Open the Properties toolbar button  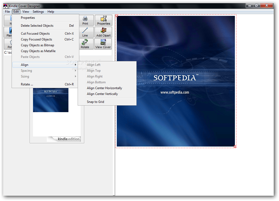click(x=104, y=20)
